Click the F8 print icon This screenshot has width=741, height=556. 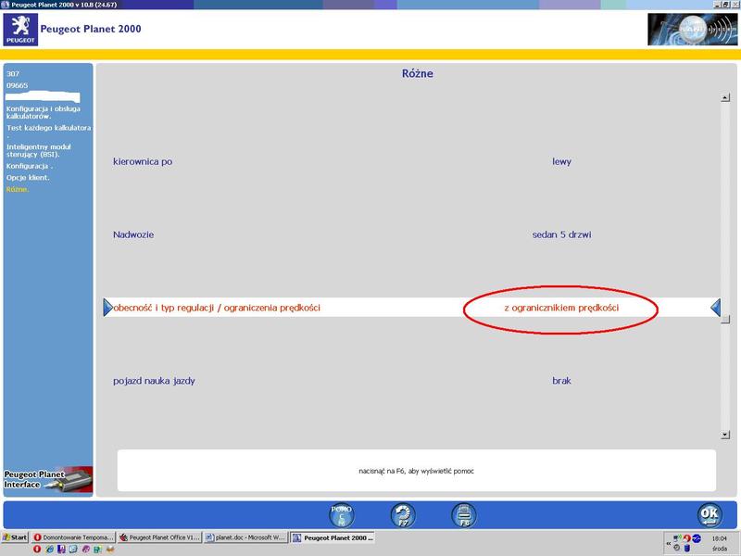tap(463, 514)
